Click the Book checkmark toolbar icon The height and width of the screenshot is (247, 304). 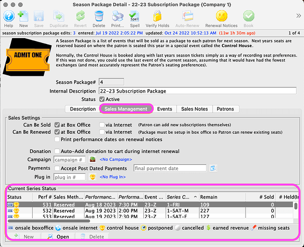[x=249, y=16]
